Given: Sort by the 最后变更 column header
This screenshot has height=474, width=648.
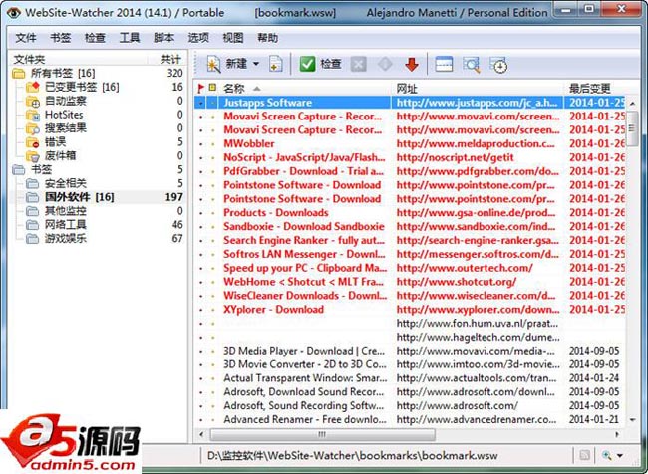Looking at the screenshot, I should click(x=590, y=88).
